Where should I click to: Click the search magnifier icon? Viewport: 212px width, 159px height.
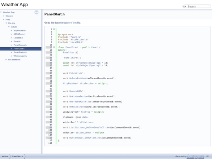tap(185, 7)
